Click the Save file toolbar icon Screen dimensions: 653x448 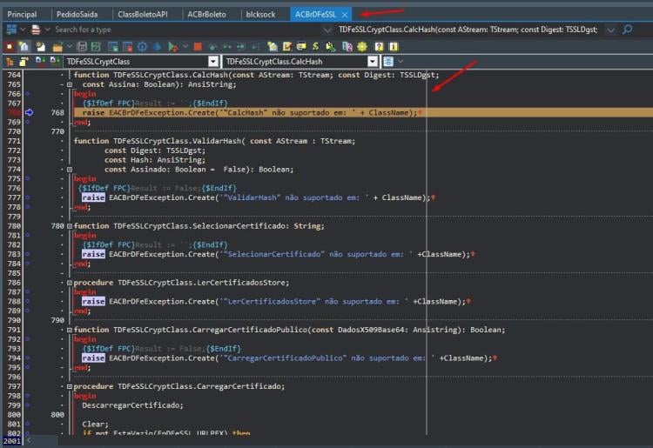click(x=82, y=47)
